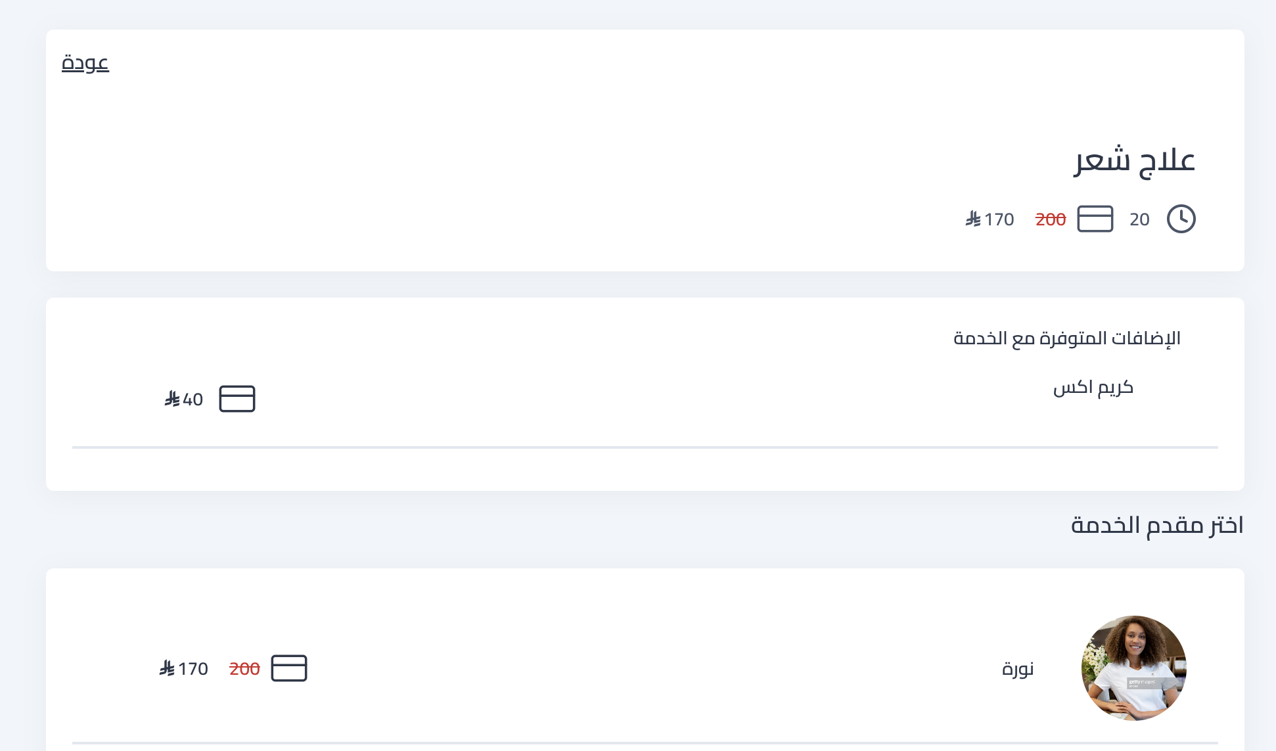Click the 20 minutes duration value

pyautogui.click(x=1139, y=219)
